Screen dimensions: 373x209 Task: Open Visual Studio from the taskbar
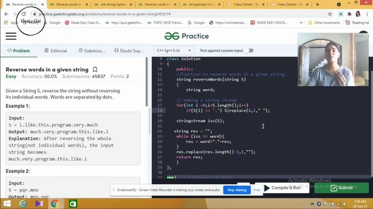[x=39, y=204]
